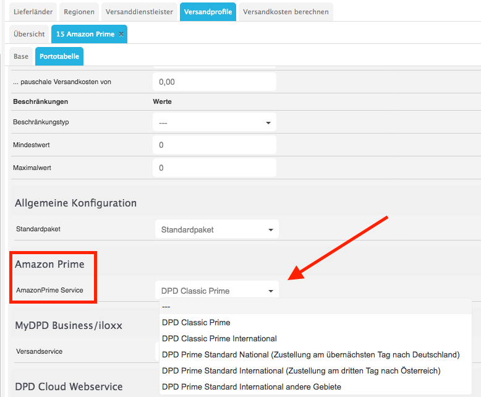Select the Versandprofile tab
Screen dimensions: 481x397
click(x=208, y=12)
